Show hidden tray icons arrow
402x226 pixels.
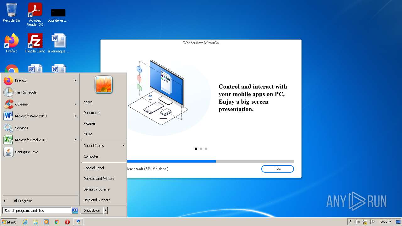click(350, 222)
